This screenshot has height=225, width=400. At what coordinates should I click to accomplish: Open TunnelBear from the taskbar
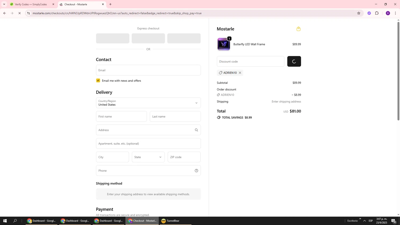(175, 221)
